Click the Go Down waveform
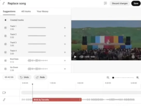 tap(38, 69)
